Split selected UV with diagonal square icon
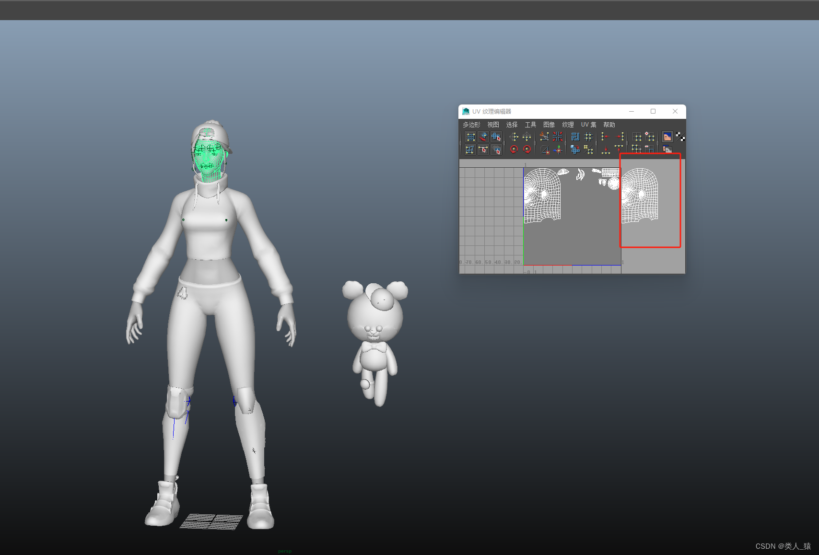This screenshot has width=819, height=555. coord(544,150)
